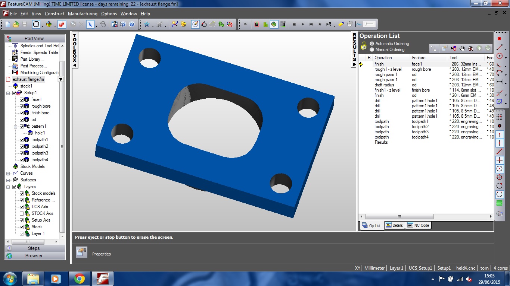Click the New document icon
510x286 pixels.
[x=8, y=24]
